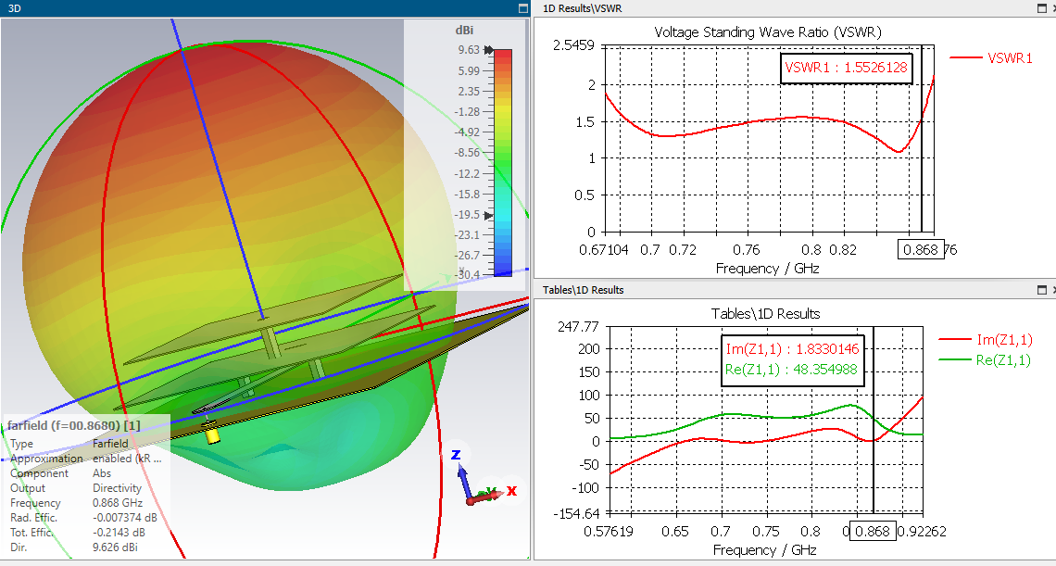The height and width of the screenshot is (566, 1056).
Task: Click the '-0.2143 dB' total efficiency value
Action: coord(119,533)
